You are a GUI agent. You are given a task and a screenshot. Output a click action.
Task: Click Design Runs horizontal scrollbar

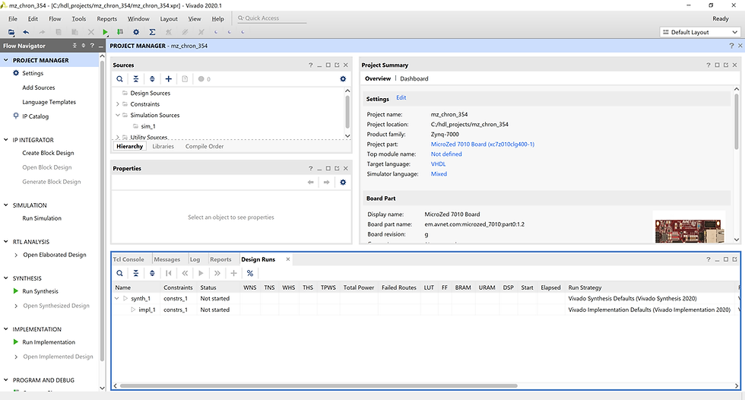click(318, 386)
